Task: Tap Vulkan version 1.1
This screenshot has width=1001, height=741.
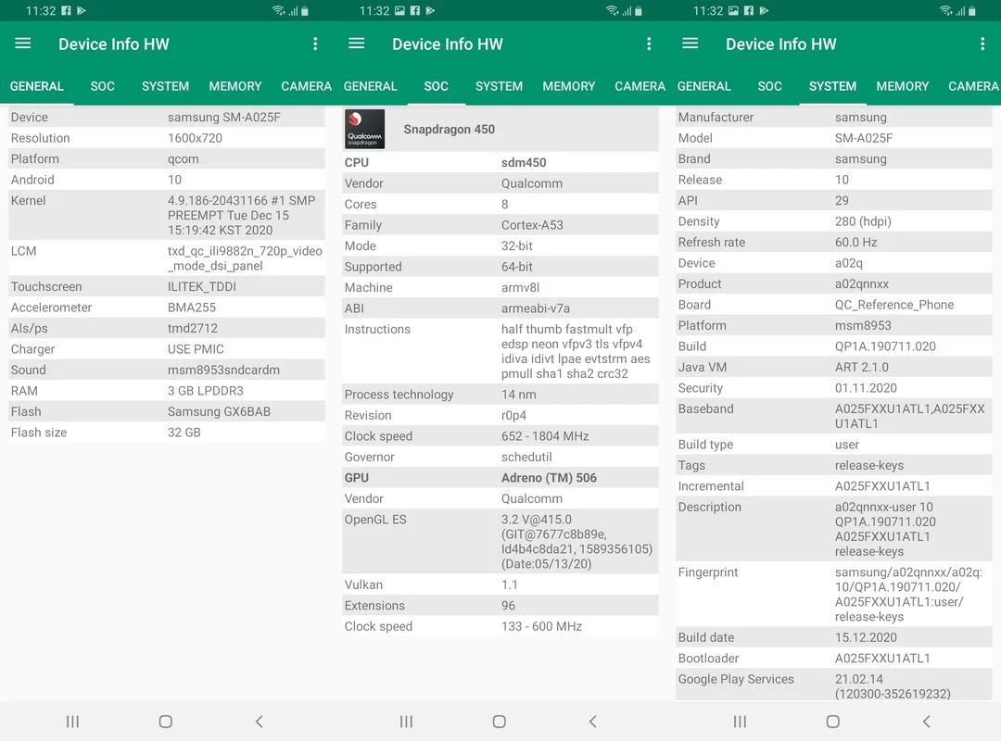Action: coord(510,584)
